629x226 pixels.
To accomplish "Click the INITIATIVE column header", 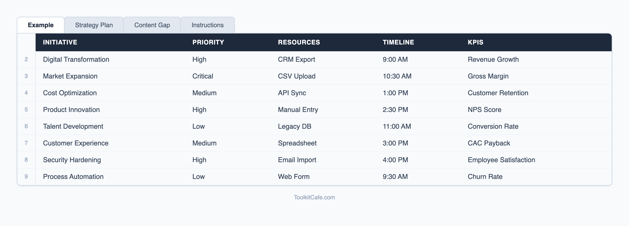I will pyautogui.click(x=60, y=42).
